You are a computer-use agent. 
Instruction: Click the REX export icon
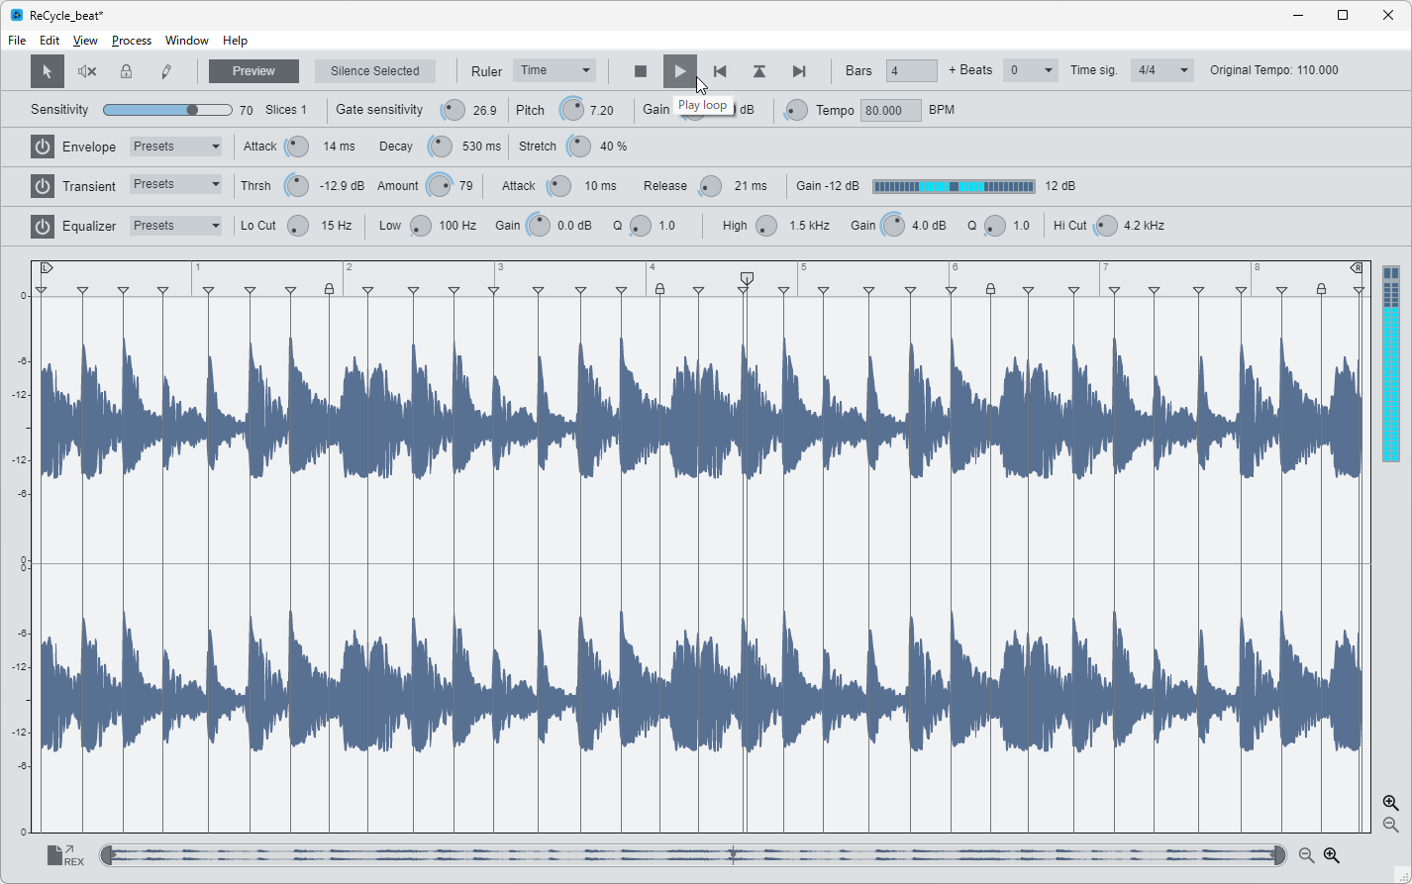tap(65, 855)
